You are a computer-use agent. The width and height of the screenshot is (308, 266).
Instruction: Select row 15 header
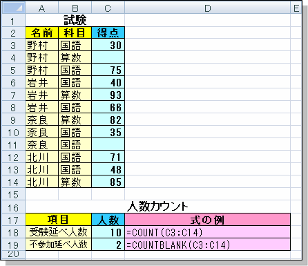[x=13, y=194]
